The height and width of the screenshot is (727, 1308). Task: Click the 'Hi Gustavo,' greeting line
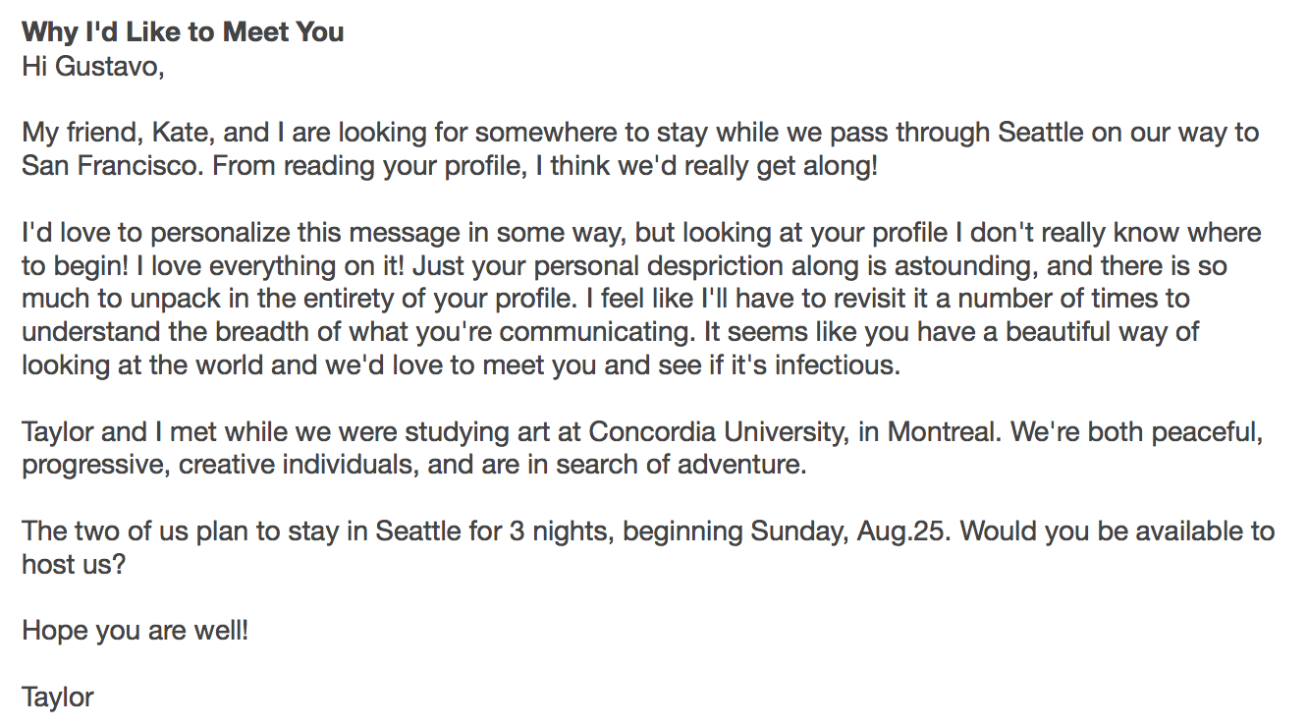coord(92,67)
